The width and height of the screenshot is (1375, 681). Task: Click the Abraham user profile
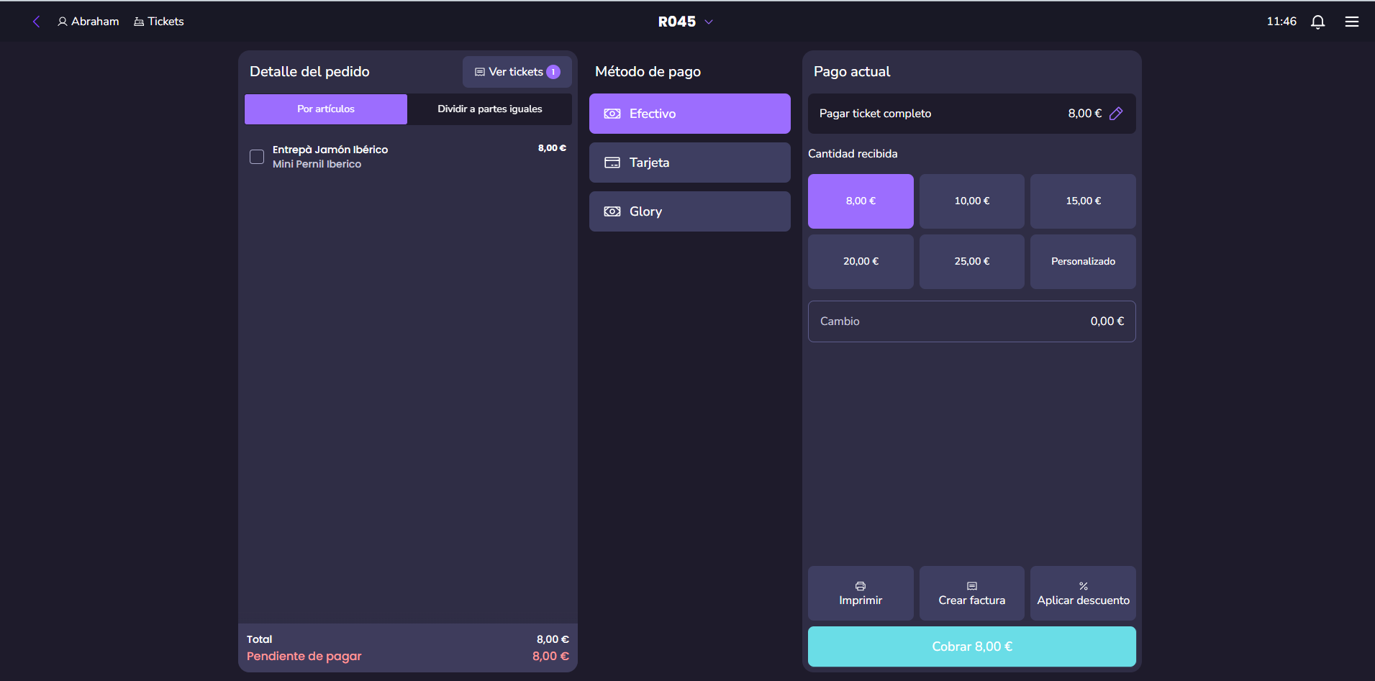click(x=89, y=22)
